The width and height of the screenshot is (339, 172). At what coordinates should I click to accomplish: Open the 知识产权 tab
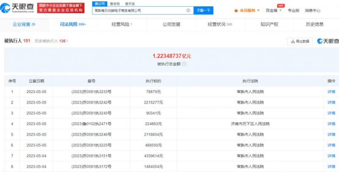270,25
